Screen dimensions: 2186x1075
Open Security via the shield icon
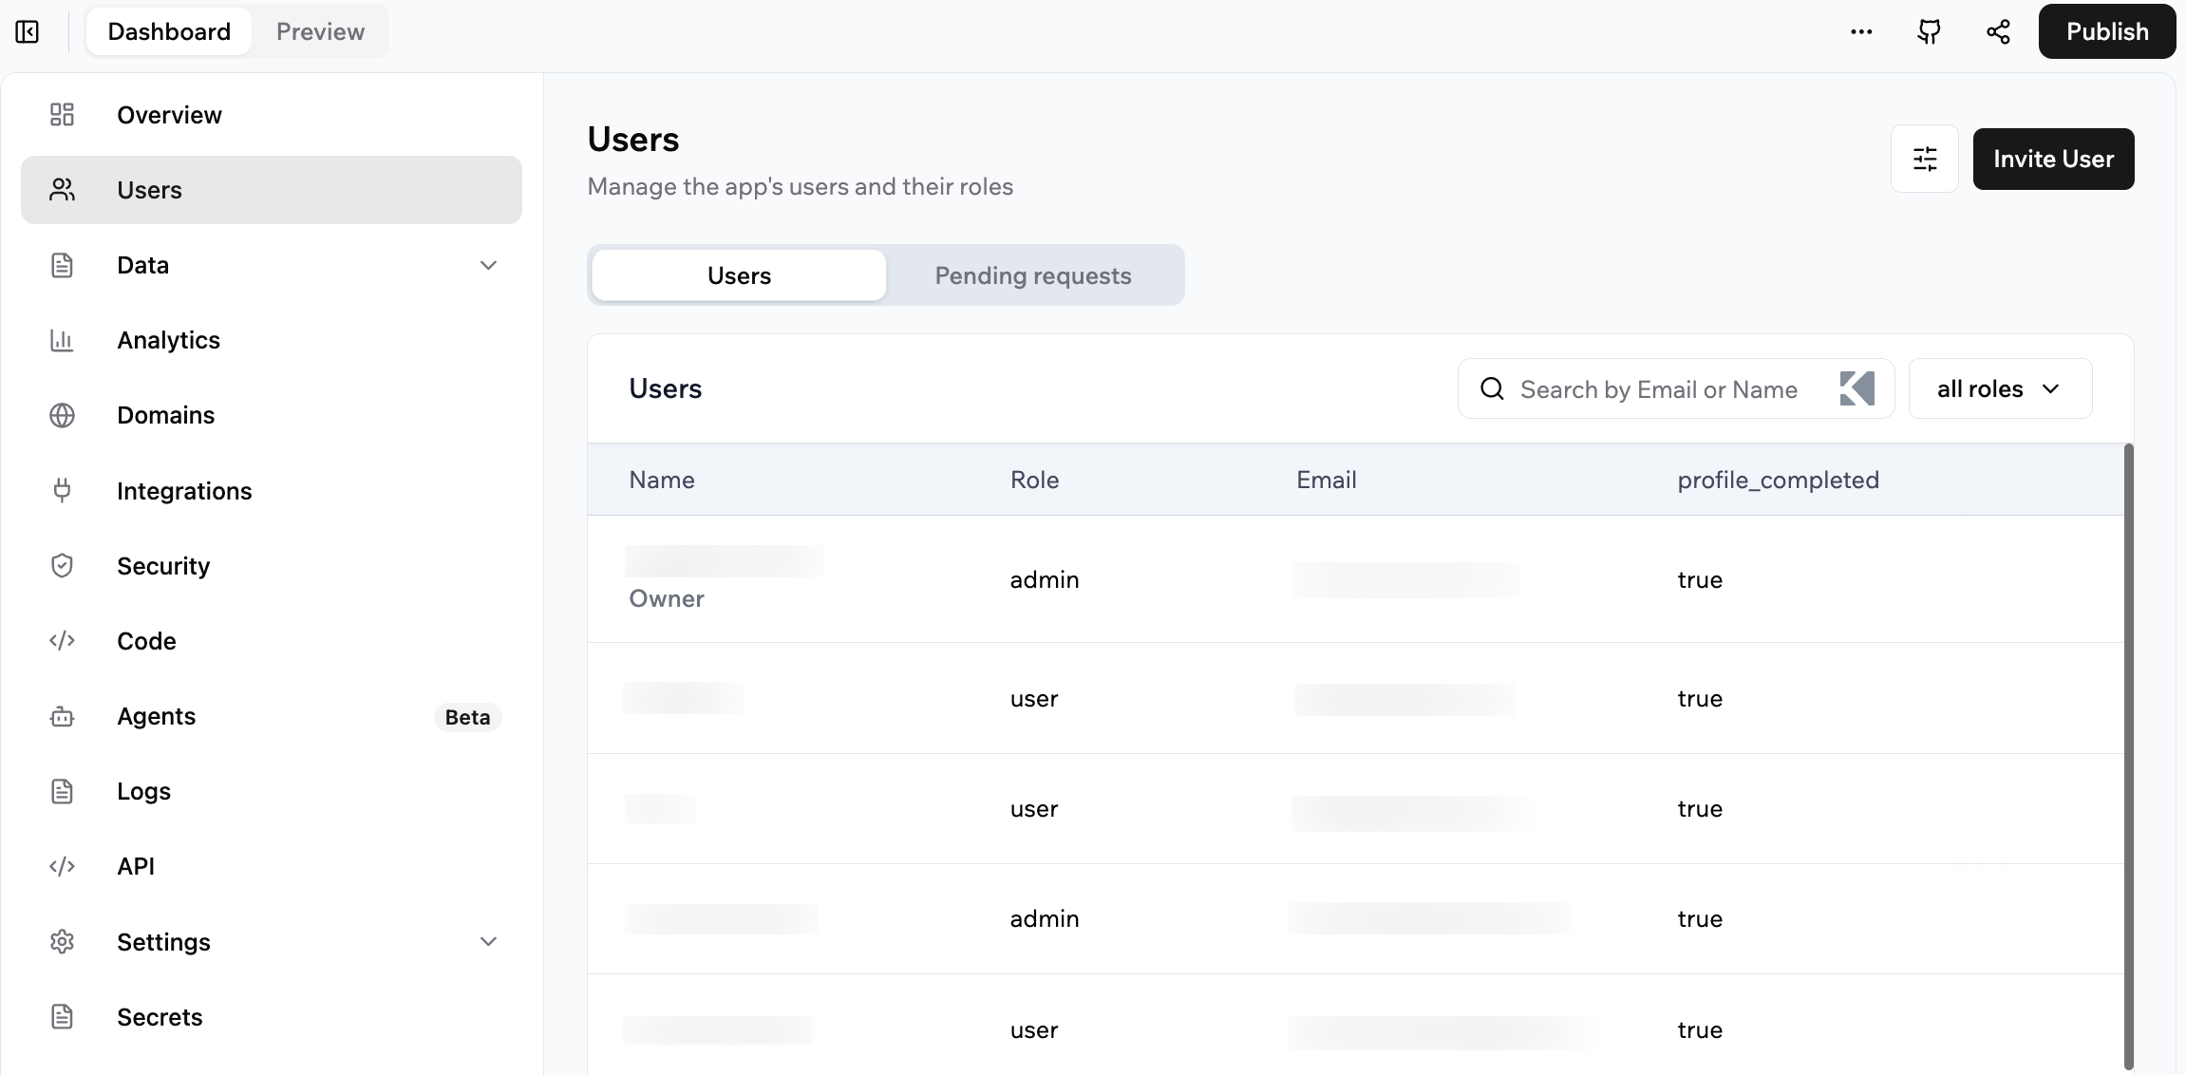pos(62,565)
